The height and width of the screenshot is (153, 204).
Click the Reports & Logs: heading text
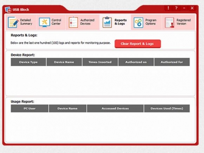click(x=24, y=35)
